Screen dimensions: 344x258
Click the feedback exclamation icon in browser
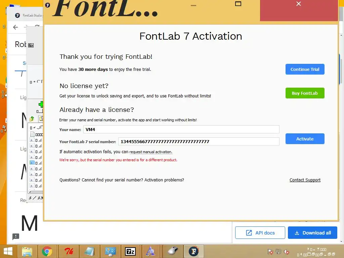tap(16, 236)
